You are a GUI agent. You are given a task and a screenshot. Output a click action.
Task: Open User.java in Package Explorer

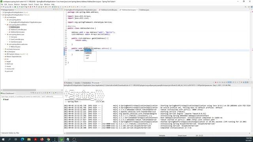[13, 37]
